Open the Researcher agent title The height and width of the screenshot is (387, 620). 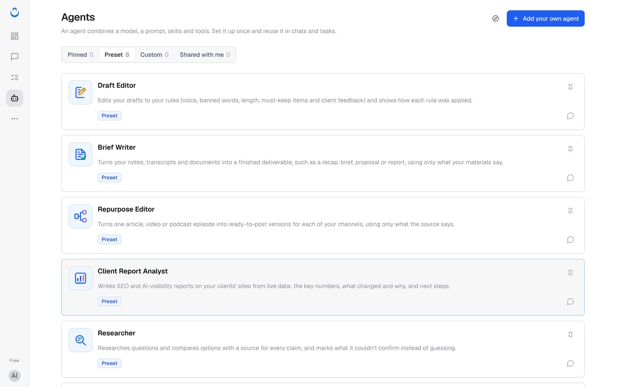(x=116, y=333)
